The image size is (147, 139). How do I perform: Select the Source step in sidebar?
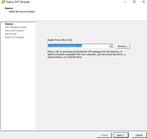[x=9, y=24]
